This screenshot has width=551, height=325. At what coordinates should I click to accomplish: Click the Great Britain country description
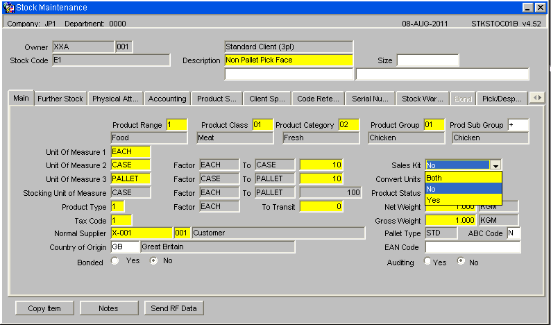point(217,247)
